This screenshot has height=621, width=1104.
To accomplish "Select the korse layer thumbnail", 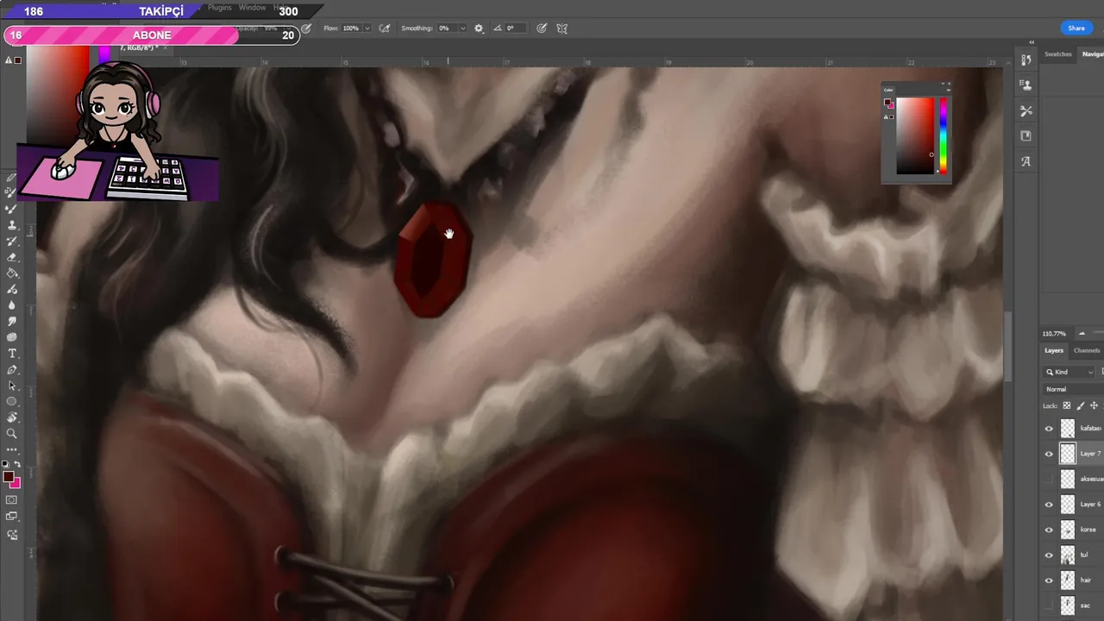I will pyautogui.click(x=1068, y=530).
